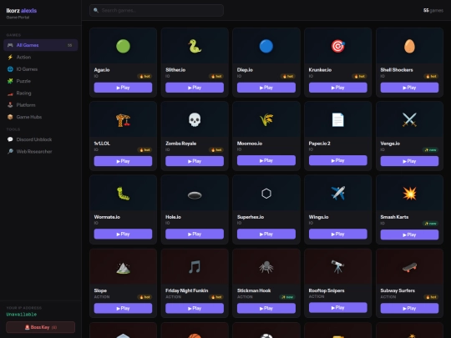Play Slither.io
Viewport: 451px width, 338px height.
[x=195, y=88]
